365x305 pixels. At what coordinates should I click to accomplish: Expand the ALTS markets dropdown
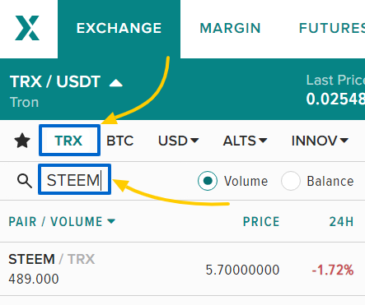[x=245, y=141]
